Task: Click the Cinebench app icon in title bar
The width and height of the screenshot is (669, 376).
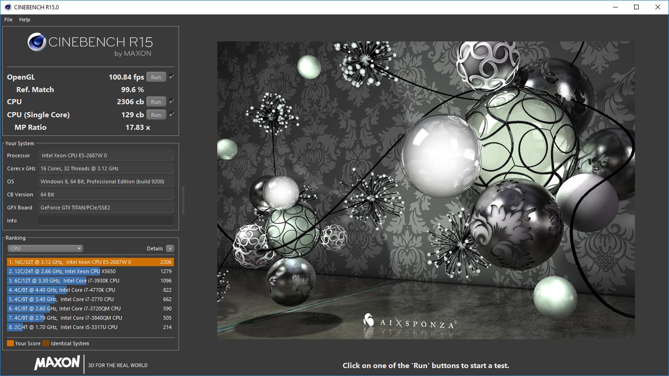Action: [7, 7]
